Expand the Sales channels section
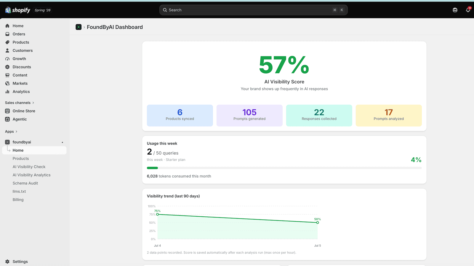This screenshot has width=474, height=266. click(20, 103)
